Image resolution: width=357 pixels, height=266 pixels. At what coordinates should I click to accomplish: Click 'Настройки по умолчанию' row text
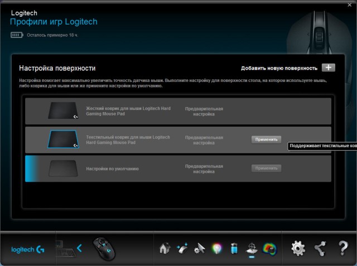(x=112, y=169)
